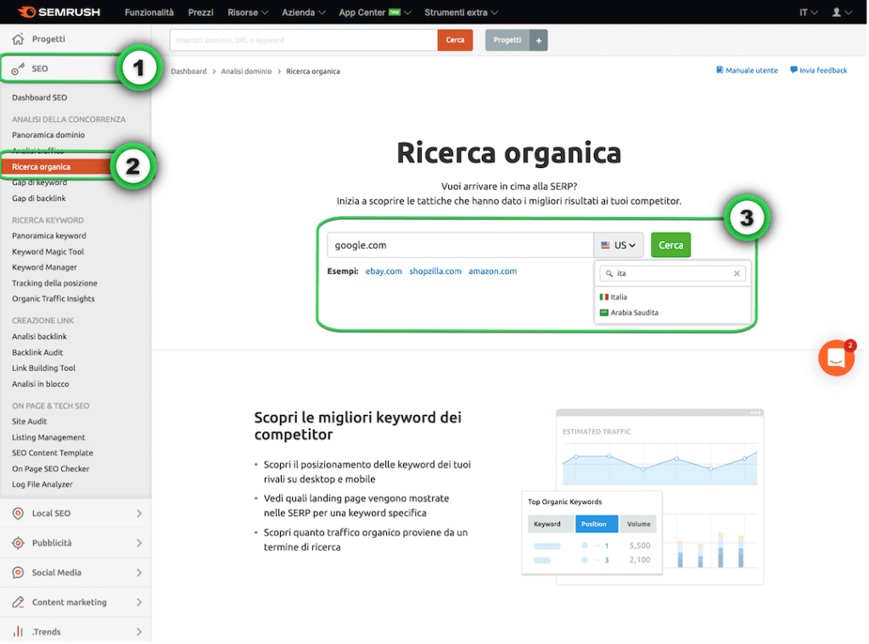Open the App Center dropdown

pos(374,12)
